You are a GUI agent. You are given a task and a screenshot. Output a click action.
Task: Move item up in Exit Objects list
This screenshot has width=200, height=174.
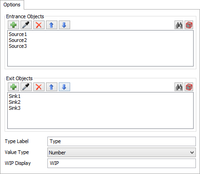click(51, 87)
